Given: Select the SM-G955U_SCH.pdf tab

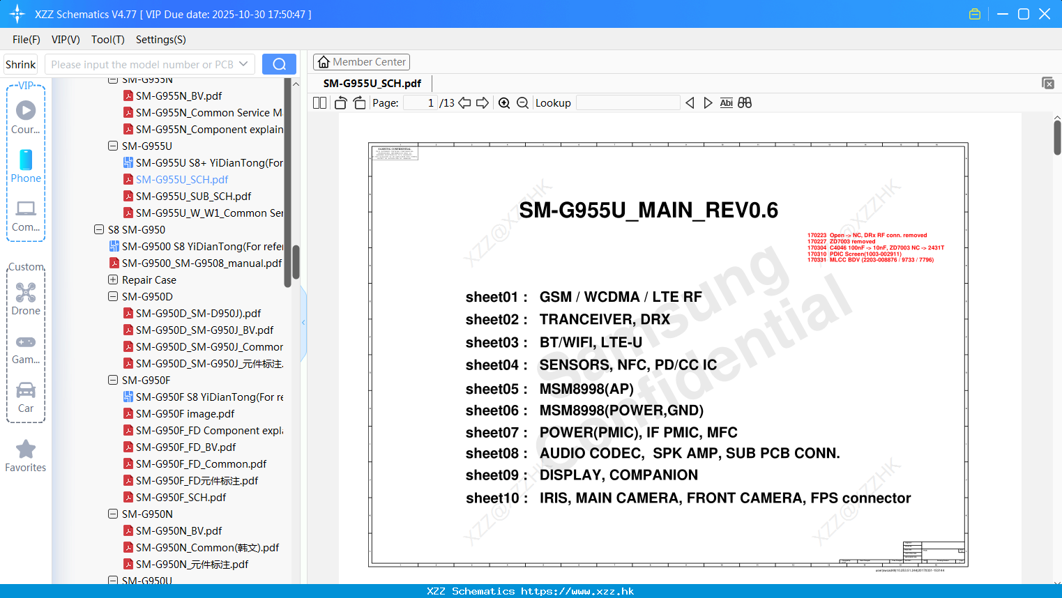Looking at the screenshot, I should click(x=372, y=83).
